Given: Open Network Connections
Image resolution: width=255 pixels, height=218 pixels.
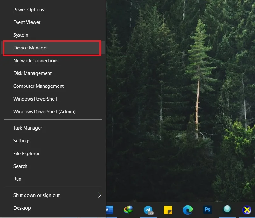Looking at the screenshot, I should (x=53, y=61).
